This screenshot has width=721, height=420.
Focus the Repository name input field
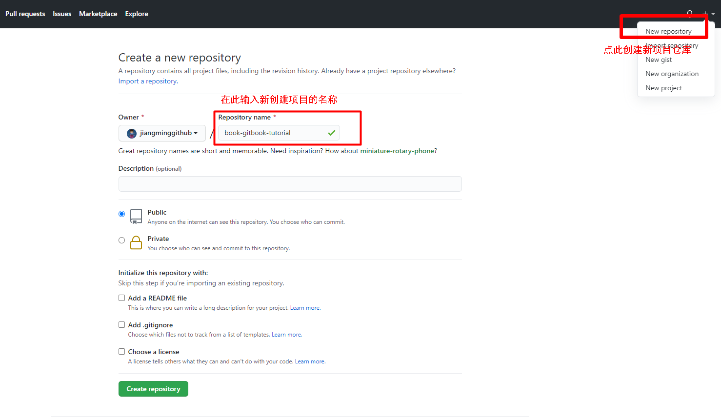pos(279,133)
